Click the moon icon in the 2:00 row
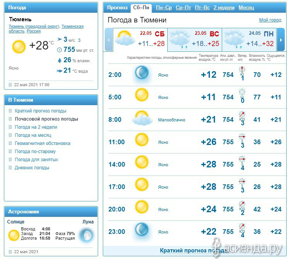The height and width of the screenshot is (259, 289). click(142, 73)
